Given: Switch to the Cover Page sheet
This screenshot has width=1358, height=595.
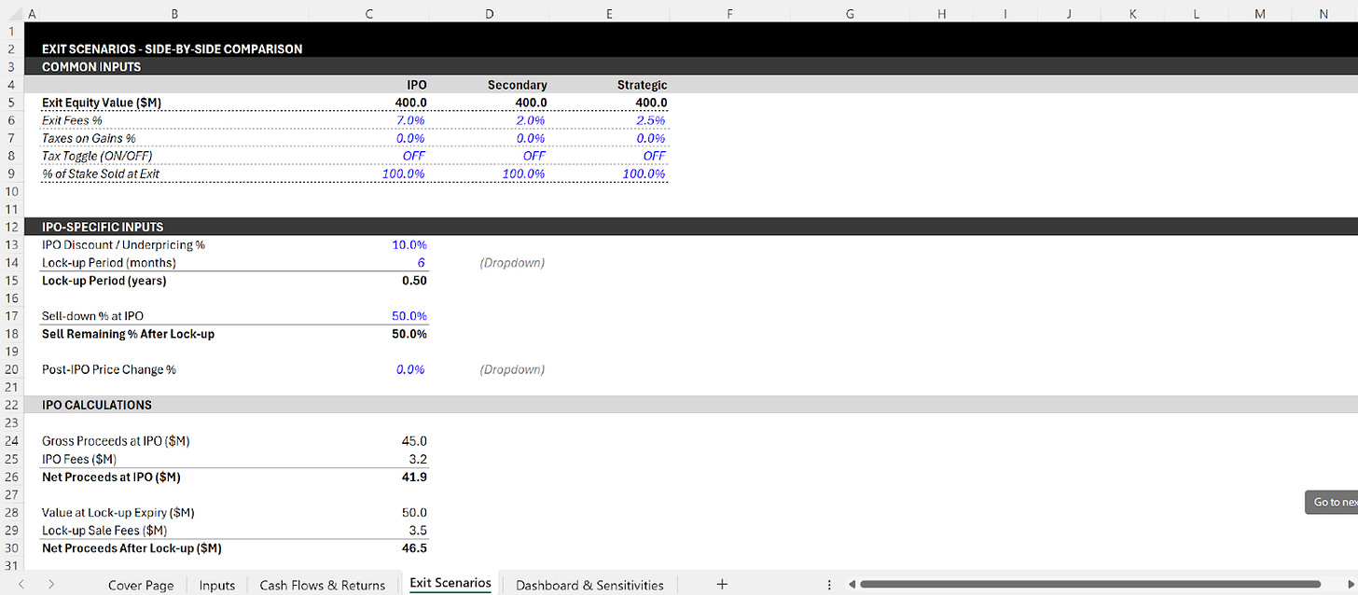Looking at the screenshot, I should click(140, 585).
